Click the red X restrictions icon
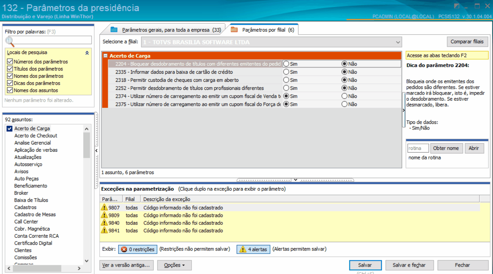Image resolution: width=493 pixels, height=274 pixels. (124, 249)
